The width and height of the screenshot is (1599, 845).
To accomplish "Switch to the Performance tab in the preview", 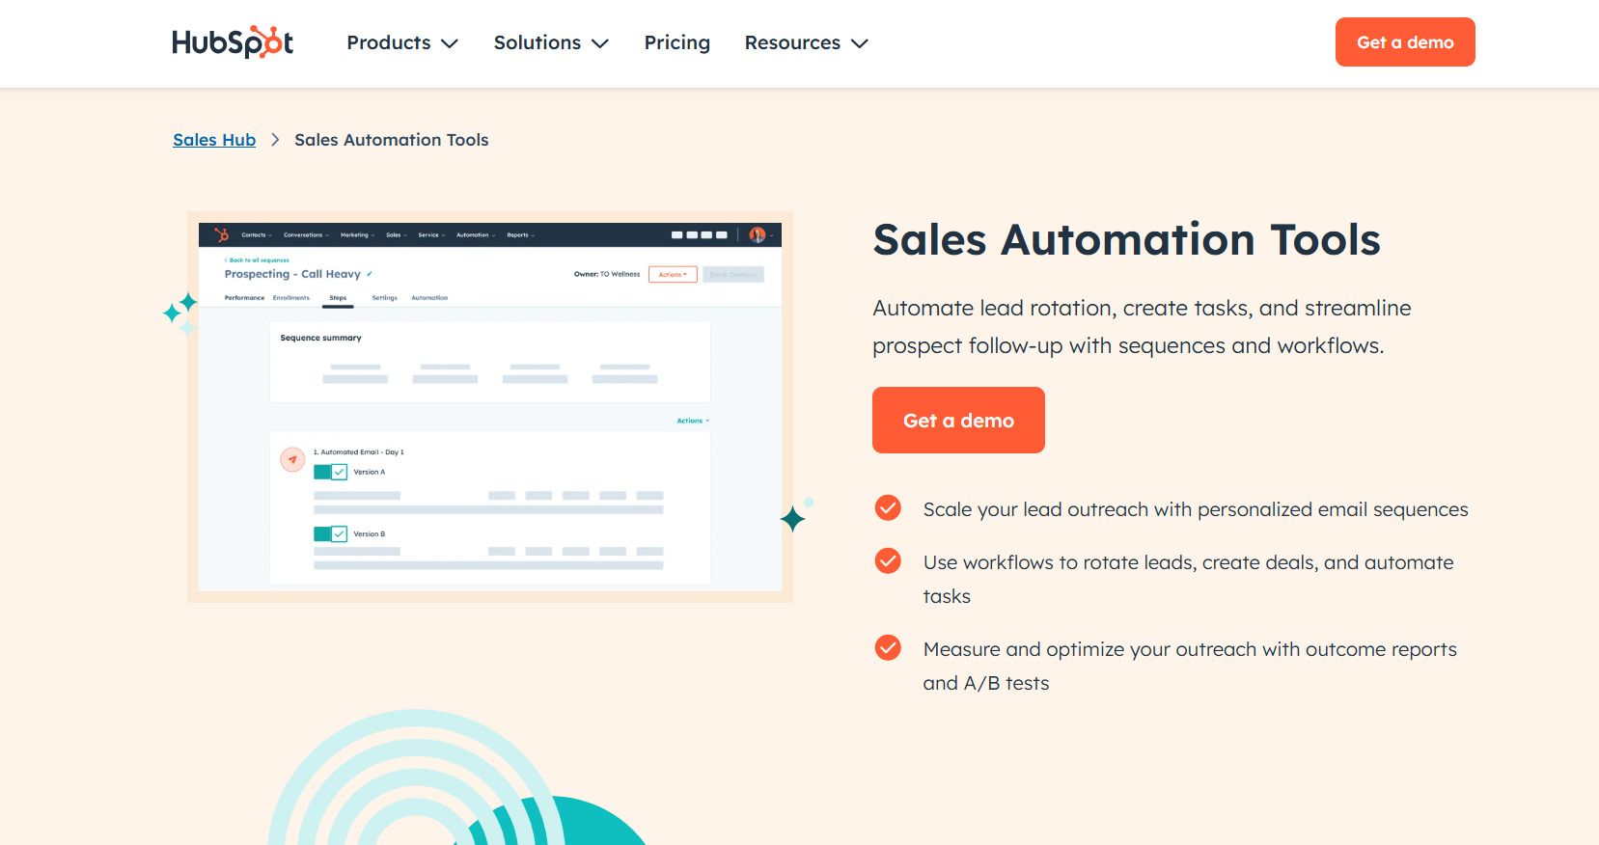I will tap(244, 298).
